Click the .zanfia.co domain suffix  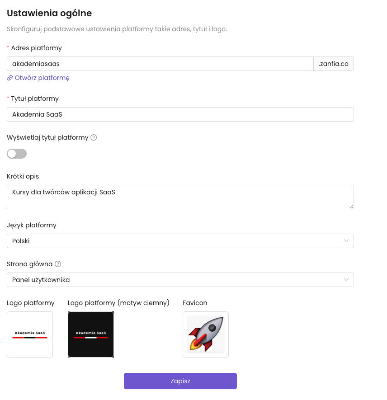pos(334,64)
